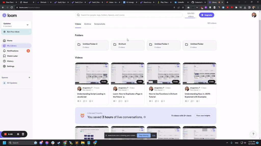
Task: Stop the Loom recording
Action: point(5,134)
